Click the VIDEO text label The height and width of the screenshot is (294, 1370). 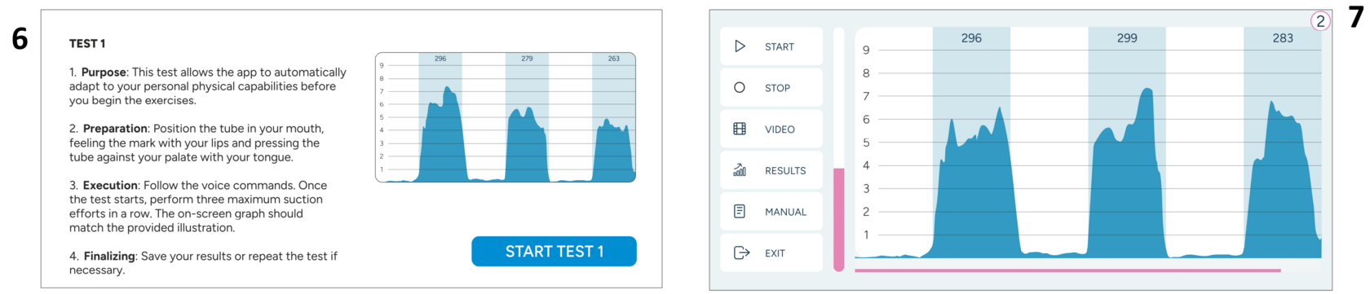pyautogui.click(x=780, y=129)
